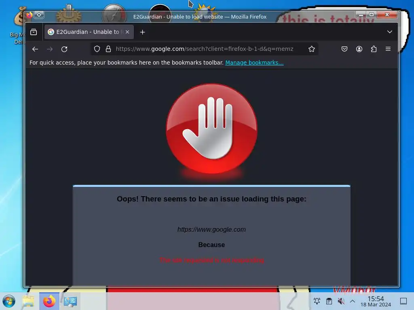Image resolution: width=414 pixels, height=310 pixels.
Task: Click the show desktop button
Action: pyautogui.click(x=403, y=301)
